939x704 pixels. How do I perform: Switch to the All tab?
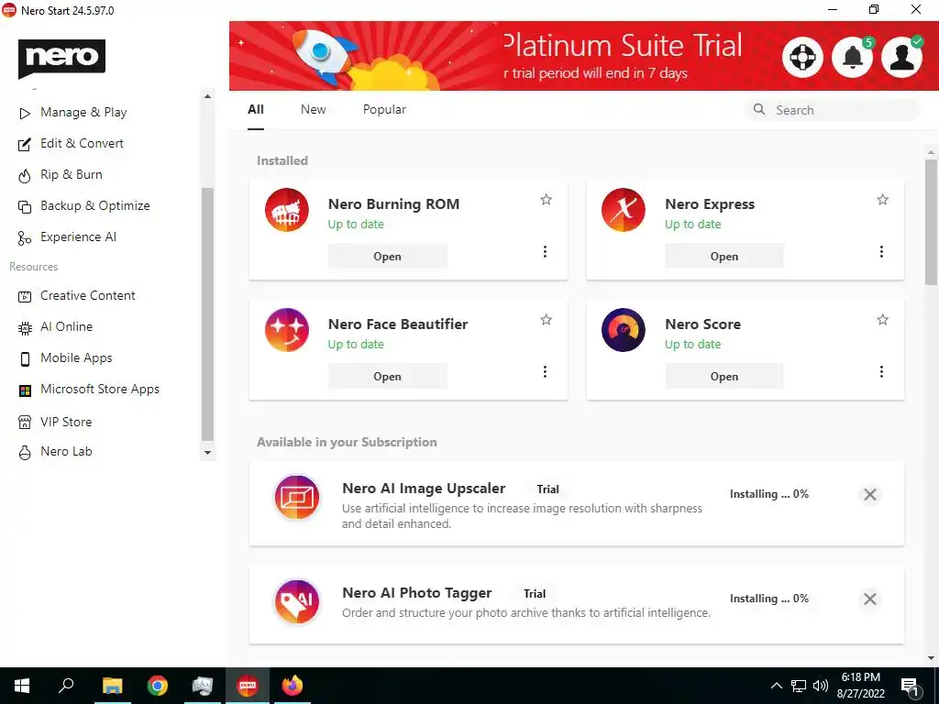click(x=256, y=110)
